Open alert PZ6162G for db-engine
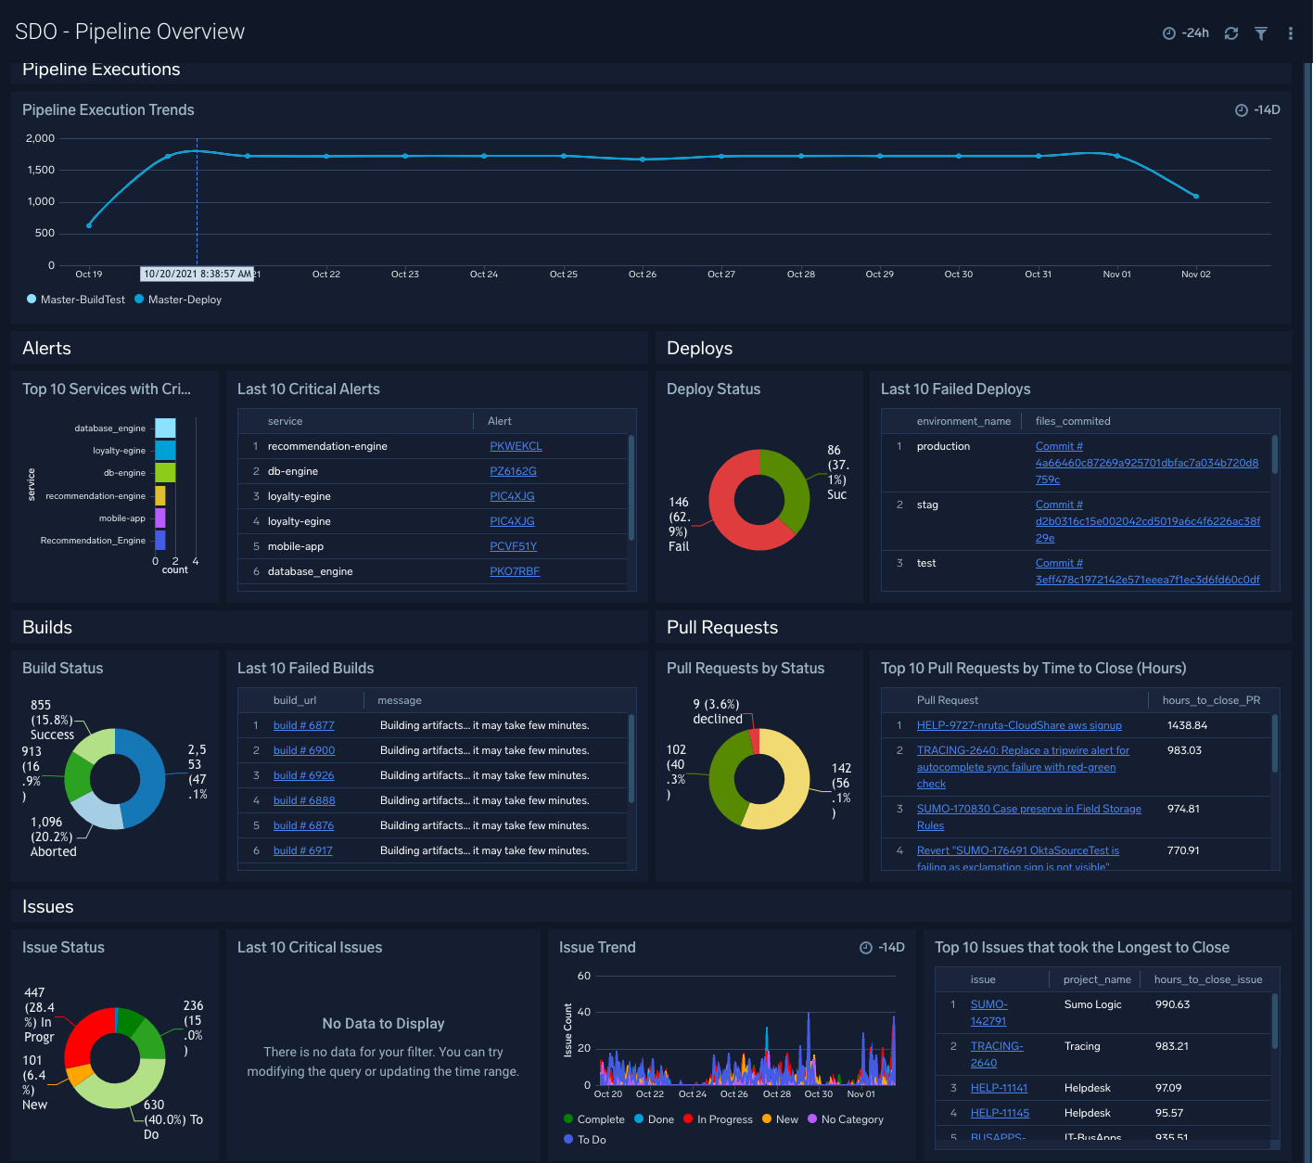1313x1163 pixels. (513, 470)
